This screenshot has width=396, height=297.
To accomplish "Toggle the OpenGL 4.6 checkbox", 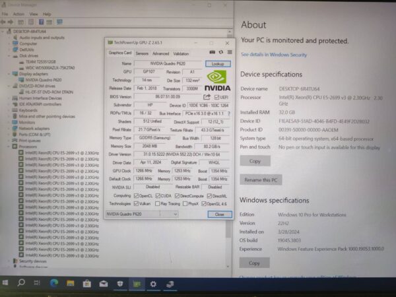I will [x=204, y=203].
